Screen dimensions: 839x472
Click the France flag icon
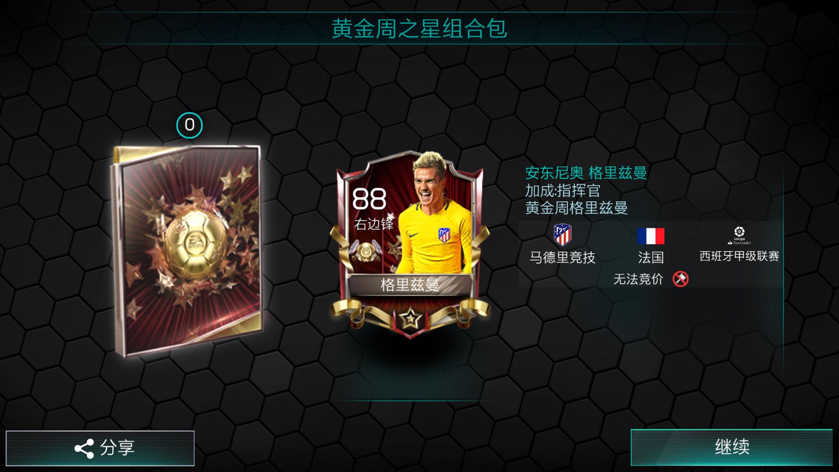(x=651, y=236)
